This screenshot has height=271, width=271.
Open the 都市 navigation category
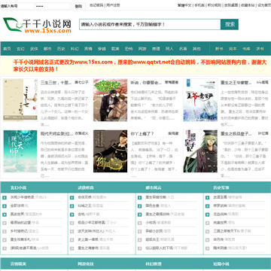coord(47,49)
